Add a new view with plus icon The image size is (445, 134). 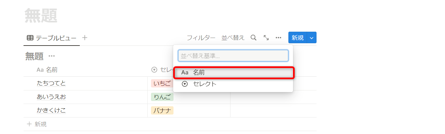(85, 38)
